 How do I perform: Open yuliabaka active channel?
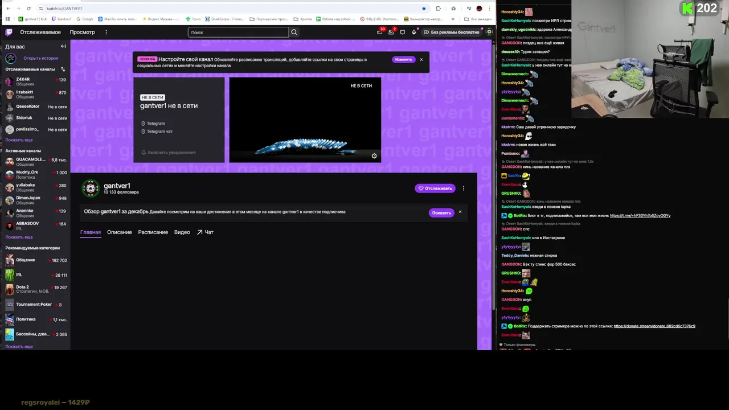coord(35,187)
